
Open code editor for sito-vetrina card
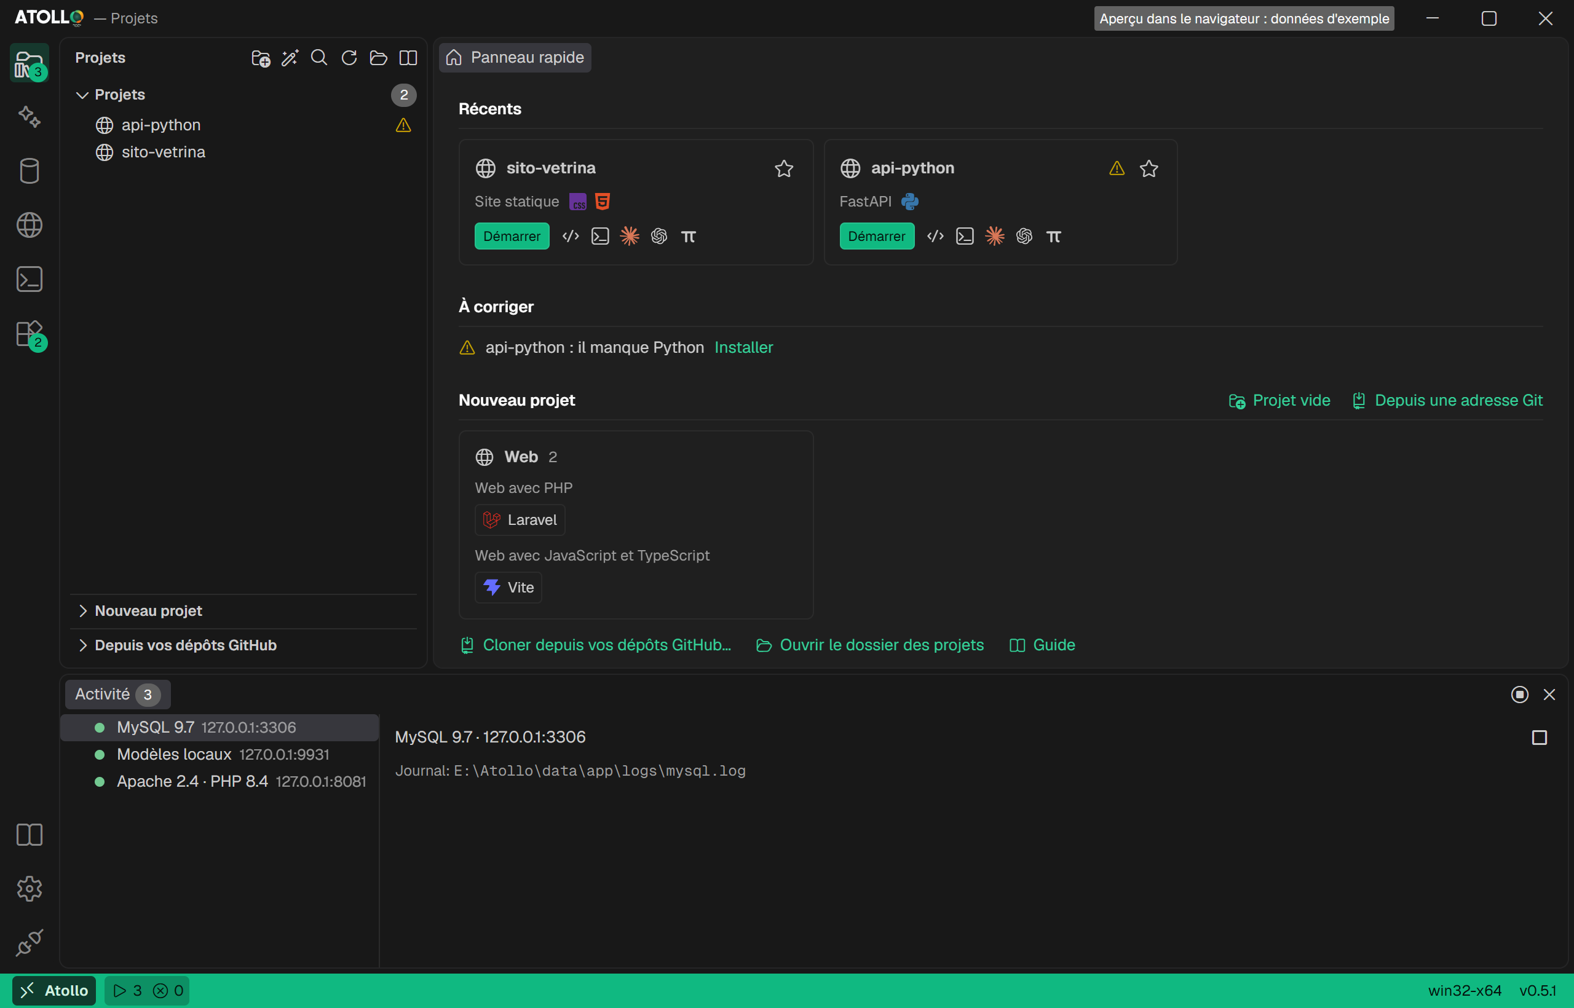(571, 236)
